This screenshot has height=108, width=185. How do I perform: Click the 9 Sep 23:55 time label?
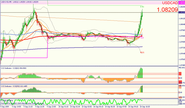tap(52, 107)
